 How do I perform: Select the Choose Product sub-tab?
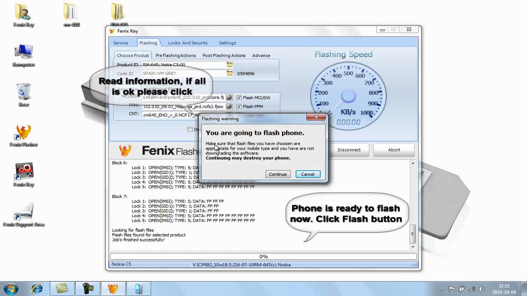coord(133,55)
